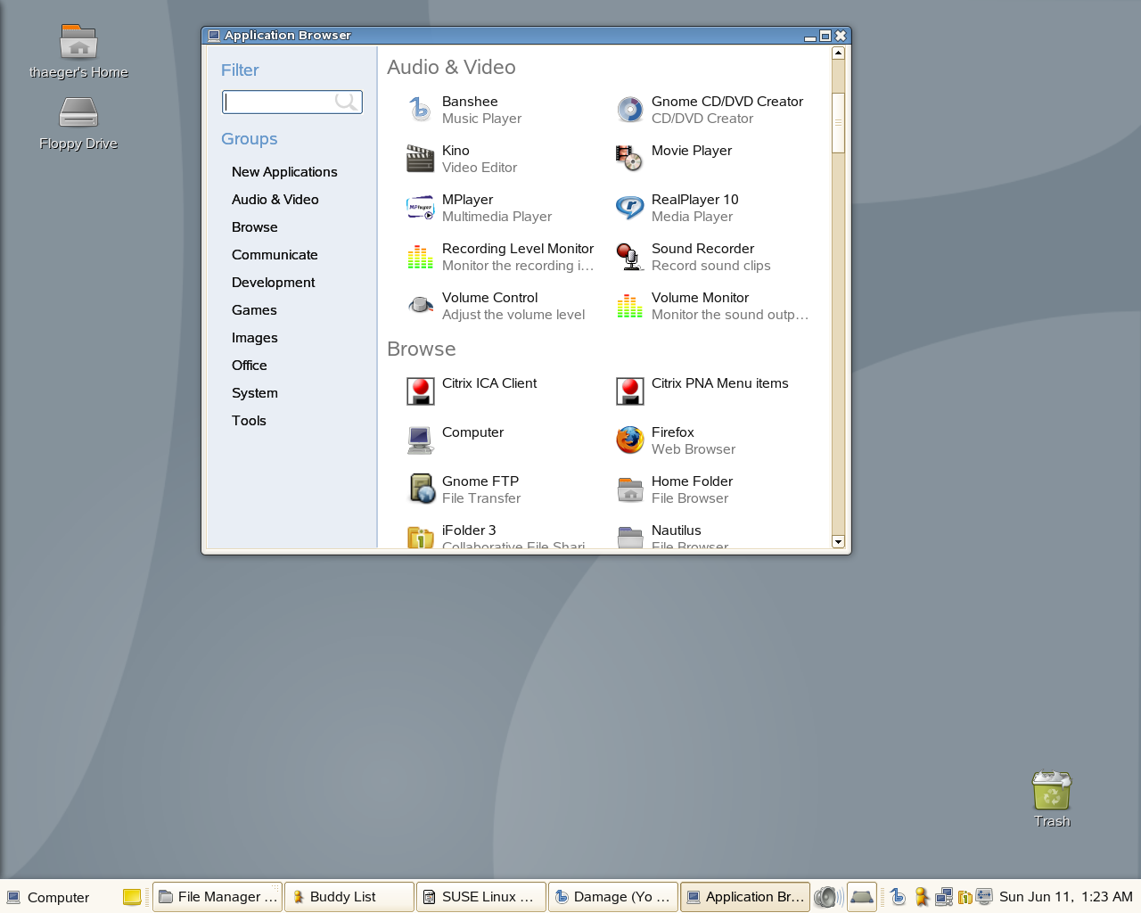Click "Adjust the volume level" text
Viewport: 1141px width, 913px height.
click(513, 315)
